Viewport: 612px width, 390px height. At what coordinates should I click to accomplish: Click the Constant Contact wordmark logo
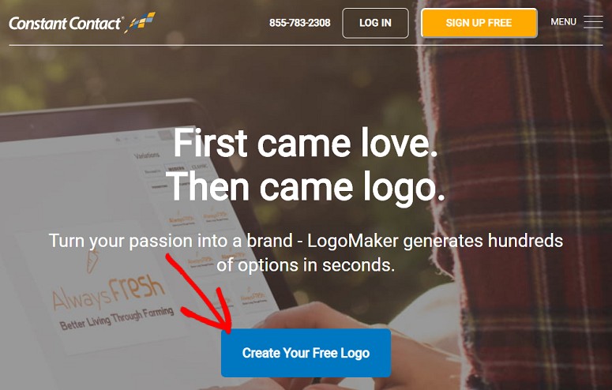[66, 24]
